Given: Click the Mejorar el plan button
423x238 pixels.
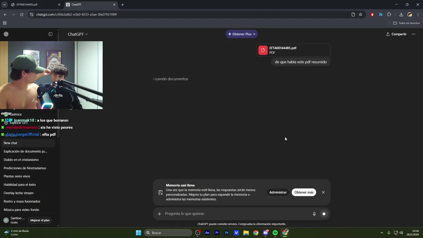Looking at the screenshot, I should tap(40, 220).
